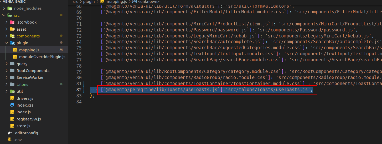The width and height of the screenshot is (382, 144).
Task: Expand the query folder
Action: pos(7,64)
